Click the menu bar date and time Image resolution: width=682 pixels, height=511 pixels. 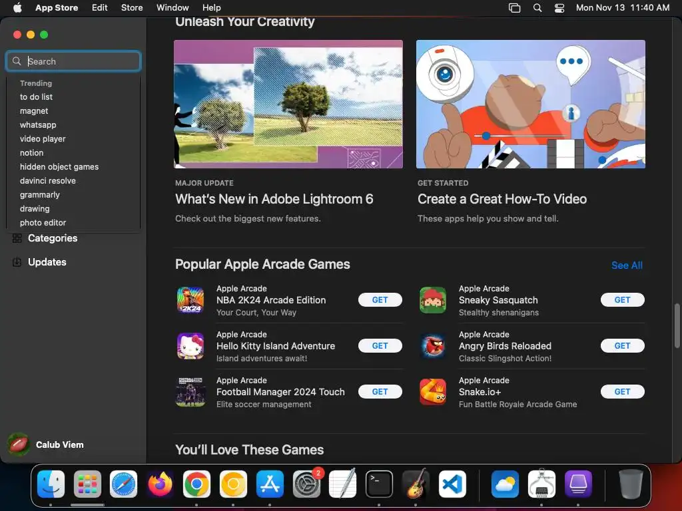623,7
